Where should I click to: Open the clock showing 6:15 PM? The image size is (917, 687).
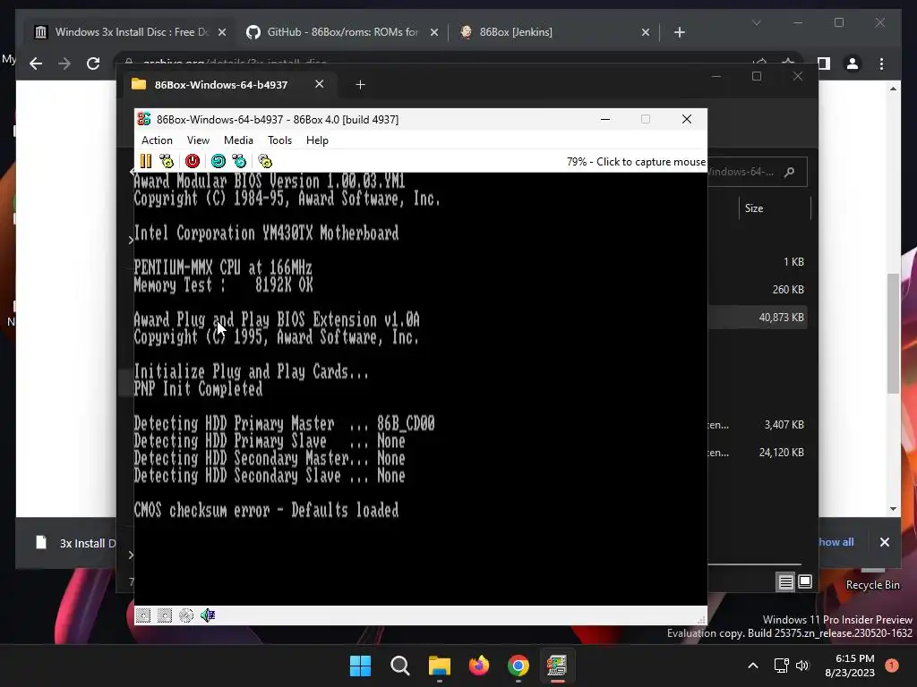(x=850, y=666)
